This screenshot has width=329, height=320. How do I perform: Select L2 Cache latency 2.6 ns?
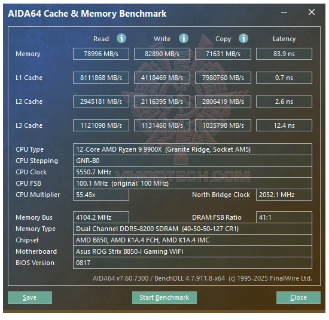point(284,101)
